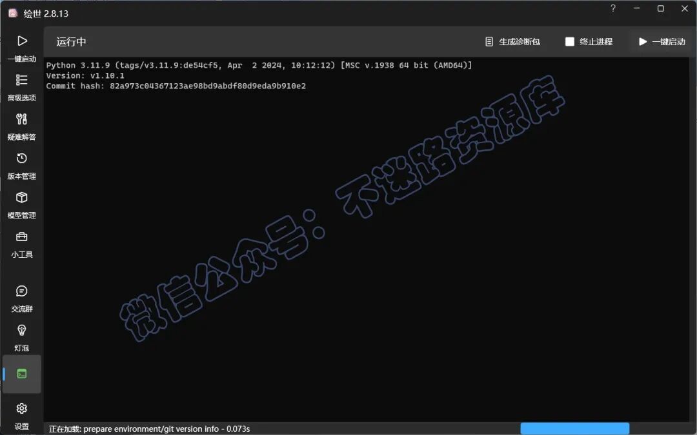Click 终止进程 stop process button
Image resolution: width=697 pixels, height=435 pixels.
(x=589, y=42)
